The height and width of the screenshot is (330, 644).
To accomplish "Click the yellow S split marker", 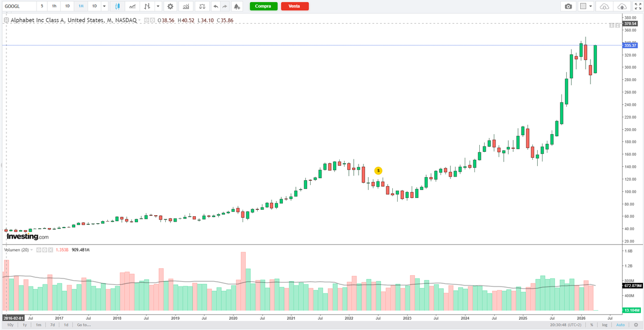I will [378, 170].
